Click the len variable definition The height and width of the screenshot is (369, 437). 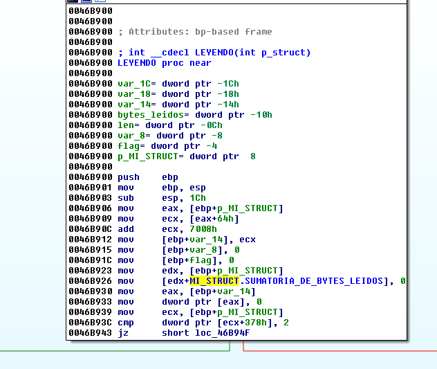click(x=126, y=125)
